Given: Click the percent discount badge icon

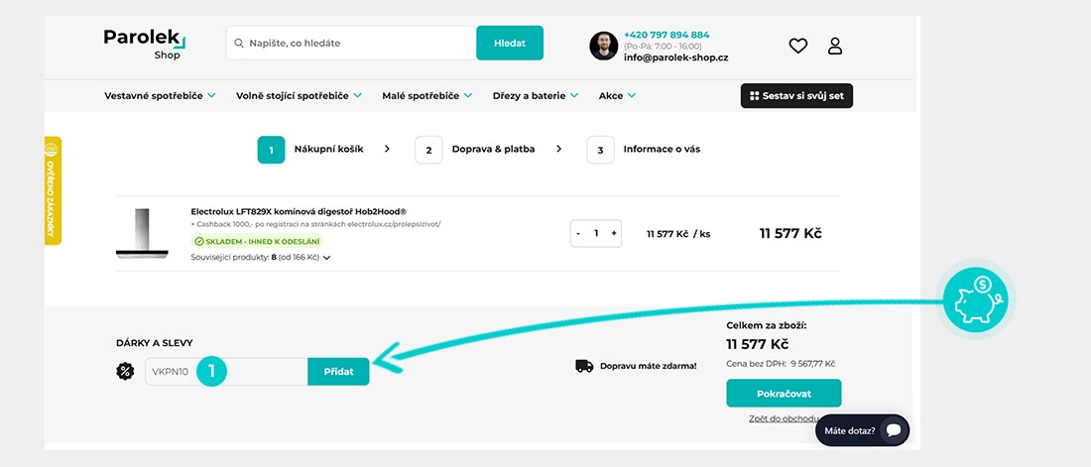Looking at the screenshot, I should tap(125, 371).
